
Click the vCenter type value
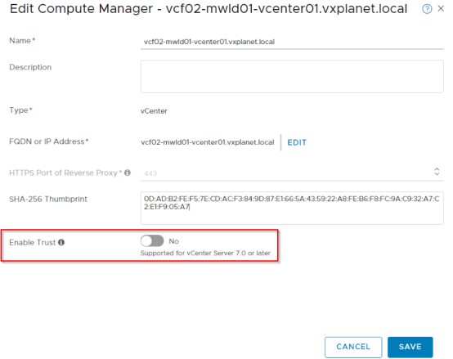click(x=154, y=111)
